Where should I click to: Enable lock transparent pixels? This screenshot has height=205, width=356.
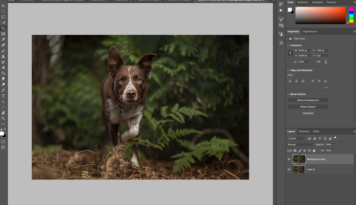pyautogui.click(x=295, y=150)
